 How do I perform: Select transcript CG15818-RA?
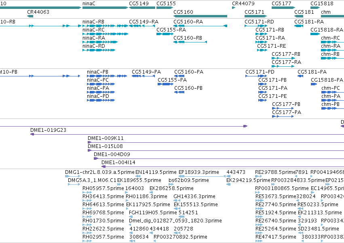[x=315, y=34]
